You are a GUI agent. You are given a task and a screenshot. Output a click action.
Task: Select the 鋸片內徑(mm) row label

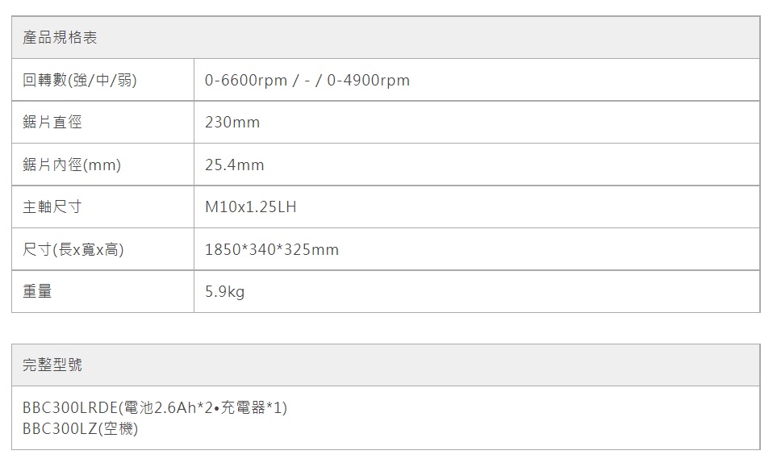72,165
